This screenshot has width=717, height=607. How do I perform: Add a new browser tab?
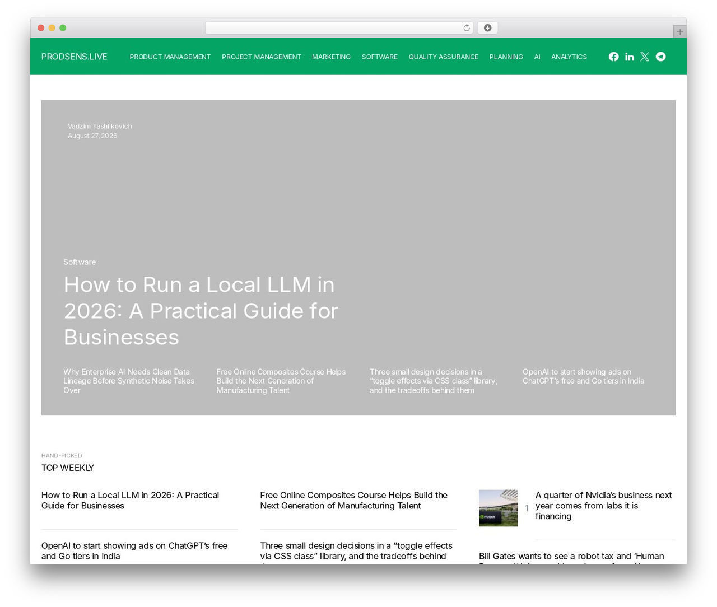[679, 32]
